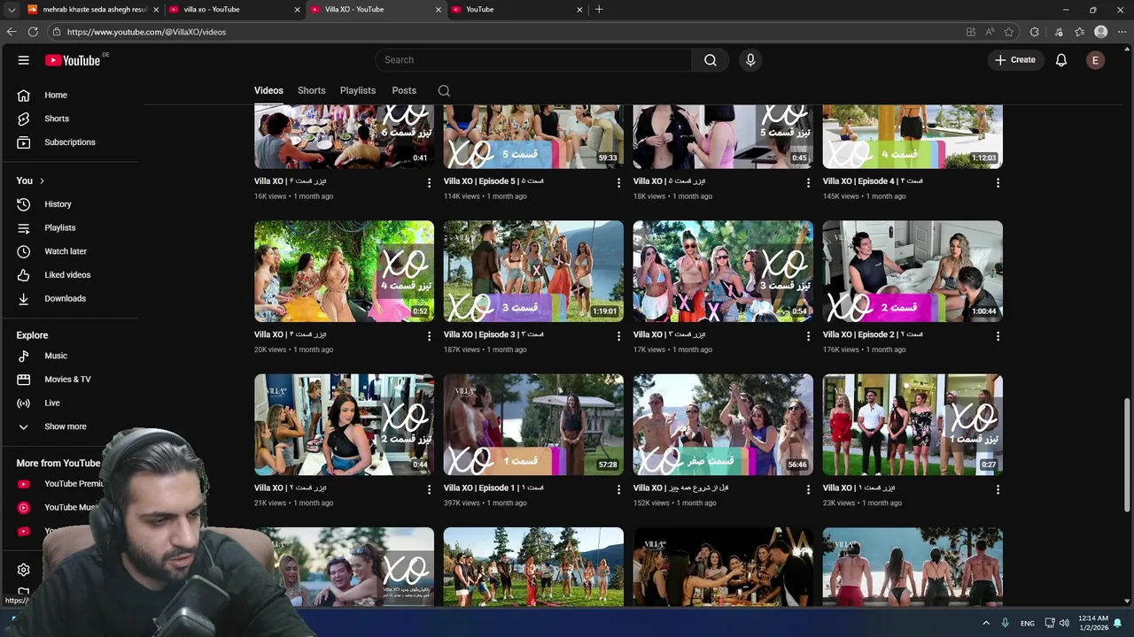Close the 'Villa XO - YouTube' browser tab
This screenshot has width=1134, height=637.
(439, 9)
